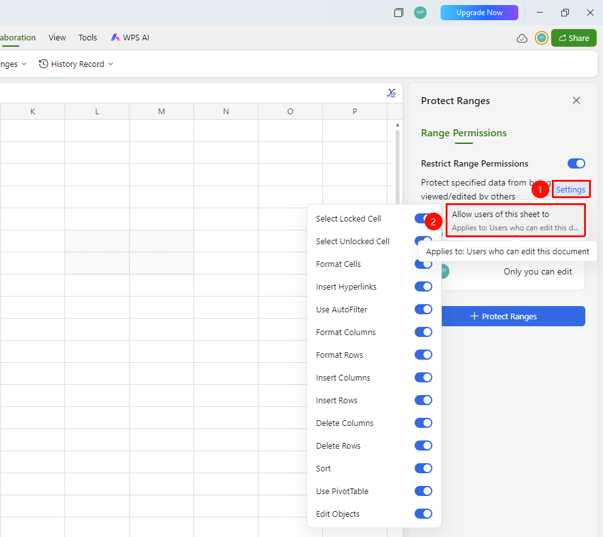Click the formula bar function icon

coord(391,93)
